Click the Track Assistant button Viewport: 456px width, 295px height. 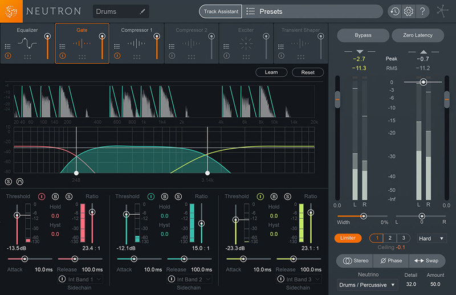[x=221, y=11]
